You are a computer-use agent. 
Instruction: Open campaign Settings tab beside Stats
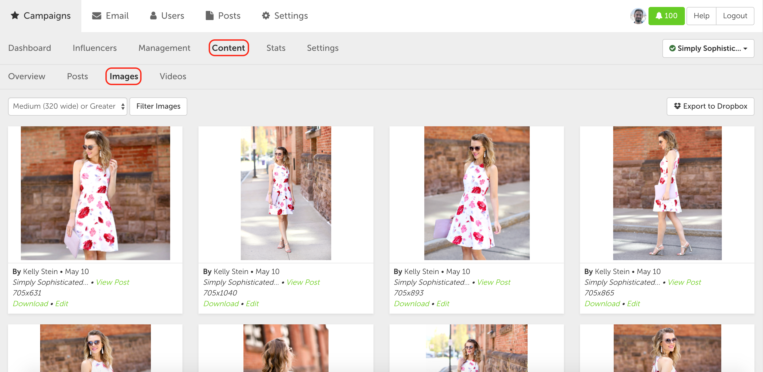(x=323, y=48)
